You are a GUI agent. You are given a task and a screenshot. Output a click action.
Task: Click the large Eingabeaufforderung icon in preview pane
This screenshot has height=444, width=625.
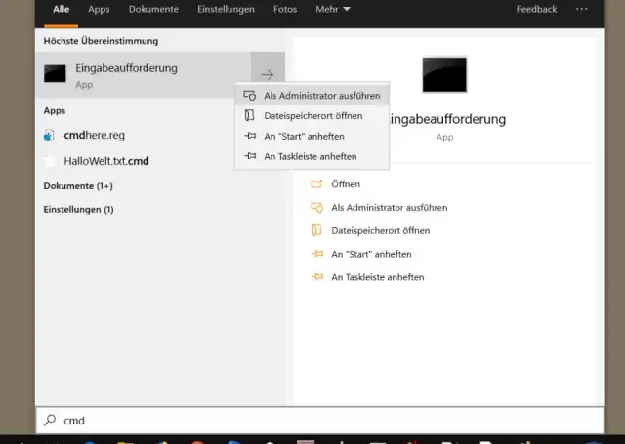[x=444, y=74]
